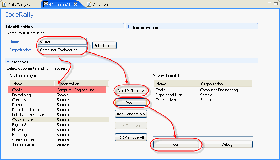Select Crazy driver in Players in match
Screen dimensions: 280x160
click(203, 100)
